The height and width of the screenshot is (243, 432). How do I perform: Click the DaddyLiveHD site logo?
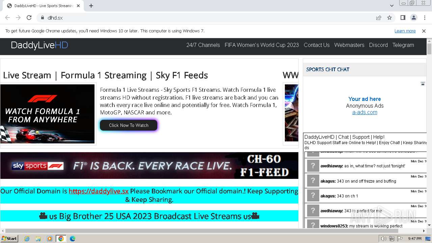click(39, 45)
